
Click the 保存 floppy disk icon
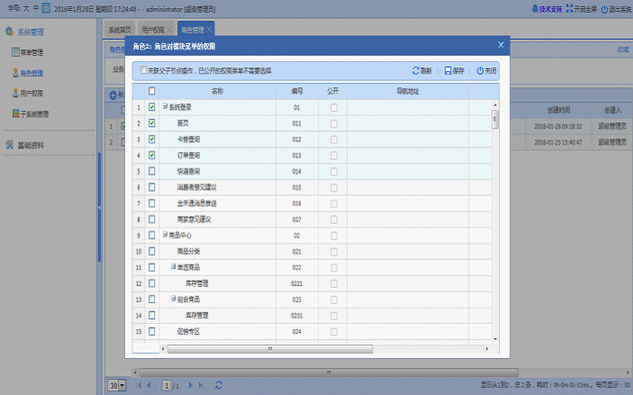pyautogui.click(x=448, y=70)
